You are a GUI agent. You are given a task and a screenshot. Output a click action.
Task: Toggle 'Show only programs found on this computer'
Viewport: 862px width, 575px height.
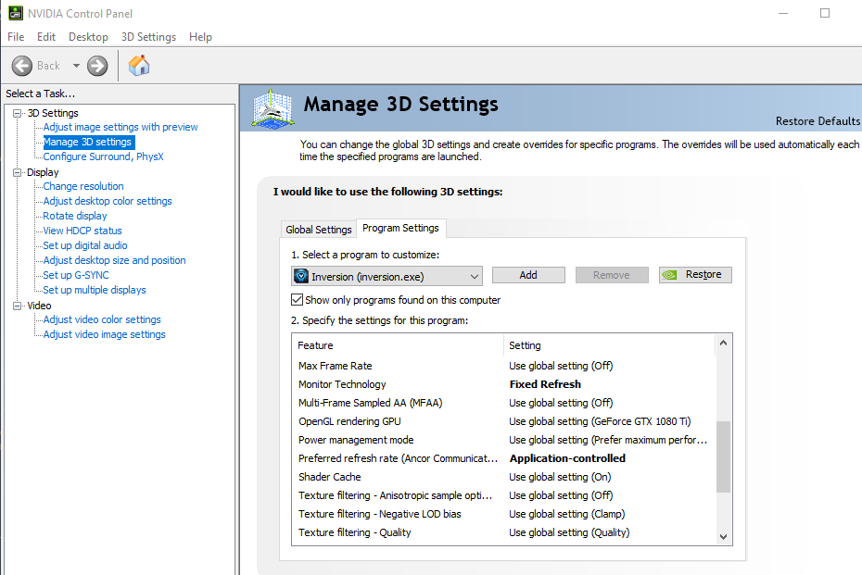298,300
